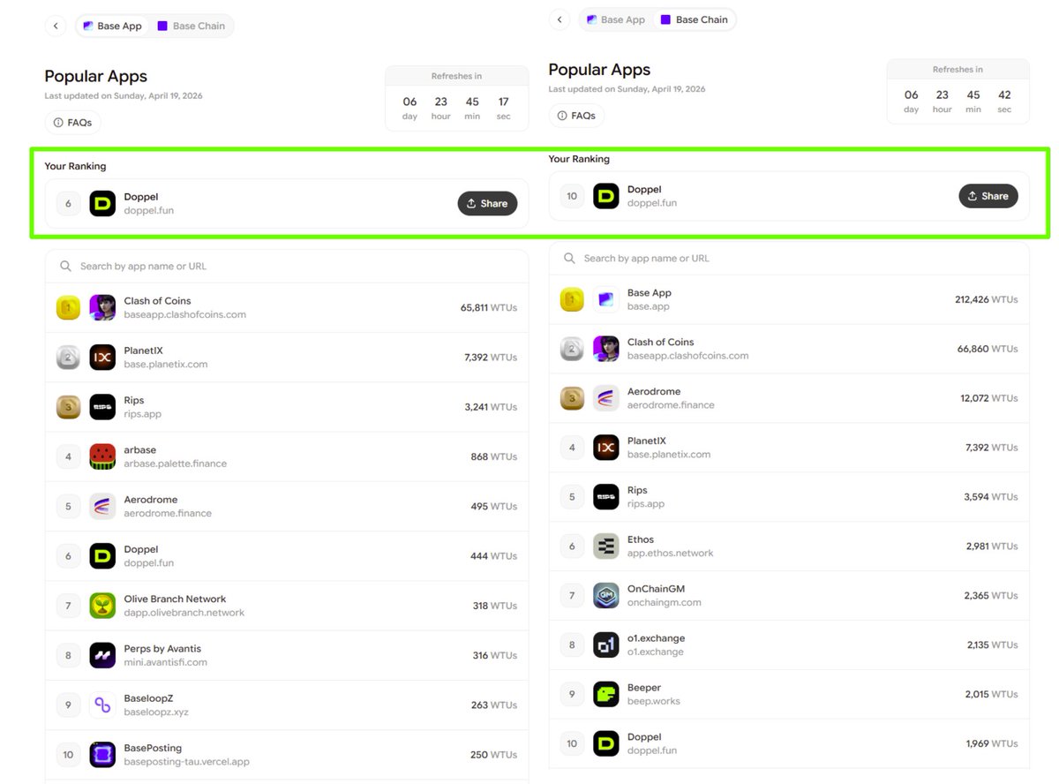Click baseposting-tau.vercel.app URL

point(186,762)
